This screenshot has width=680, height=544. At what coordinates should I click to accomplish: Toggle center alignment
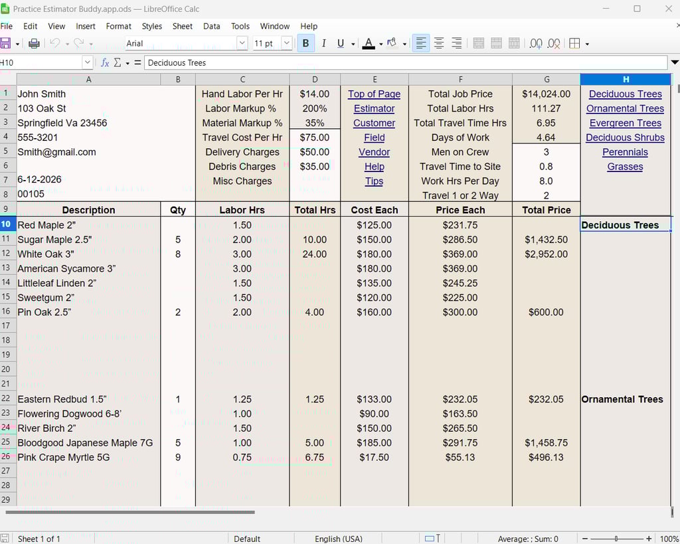point(439,43)
